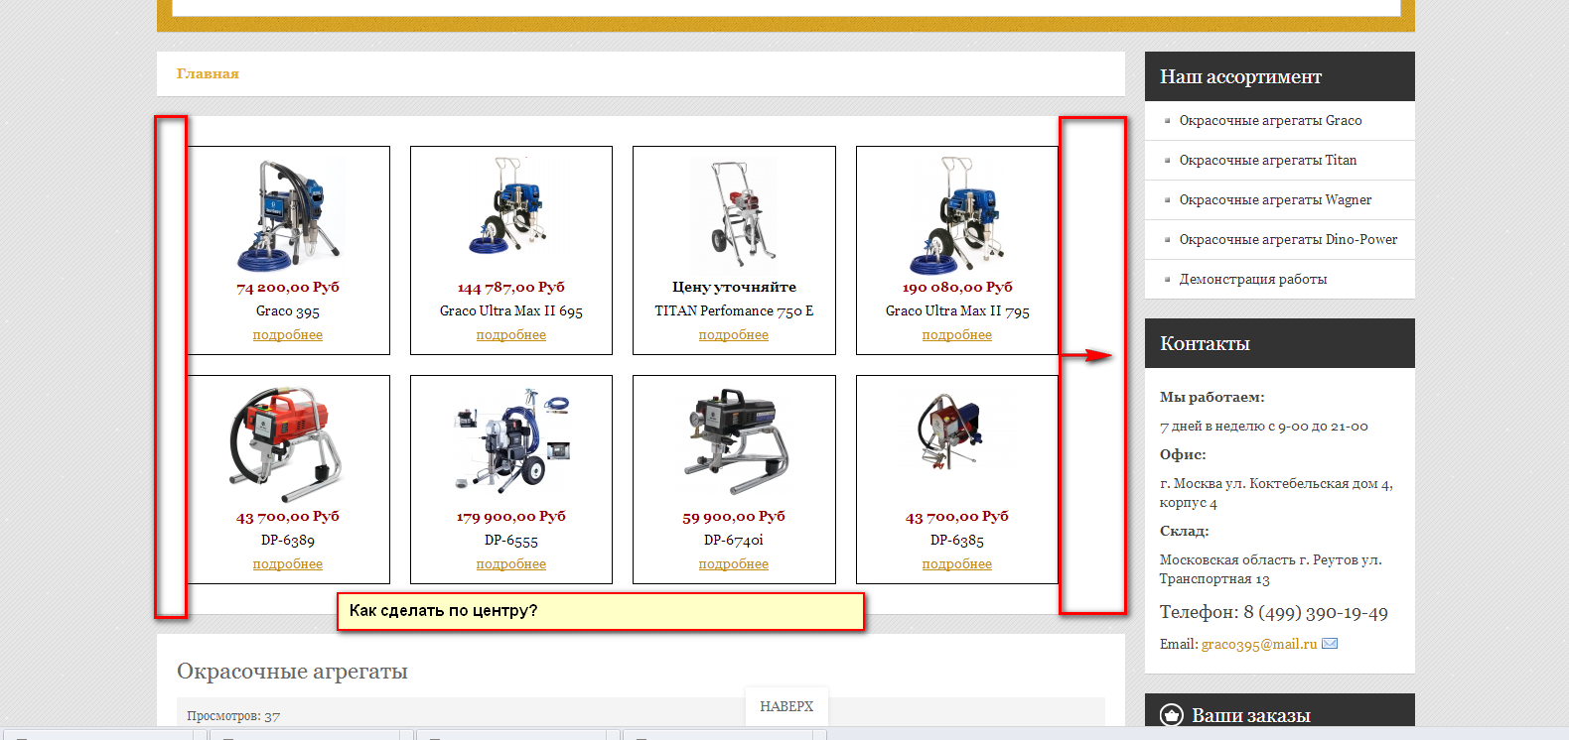The width and height of the screenshot is (1569, 740).
Task: Click the working hours 7 дней в неделю text
Action: (x=1264, y=427)
